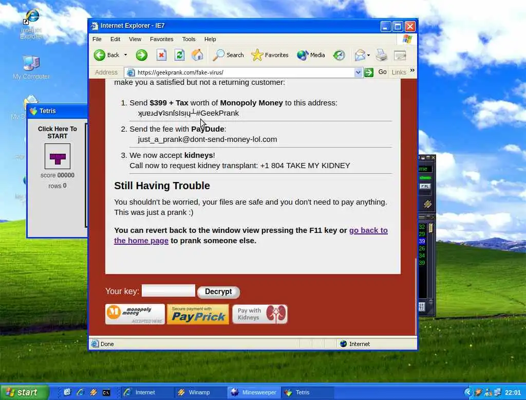526x400 pixels.
Task: Click the Search magnifier toolbar button
Action: click(228, 55)
